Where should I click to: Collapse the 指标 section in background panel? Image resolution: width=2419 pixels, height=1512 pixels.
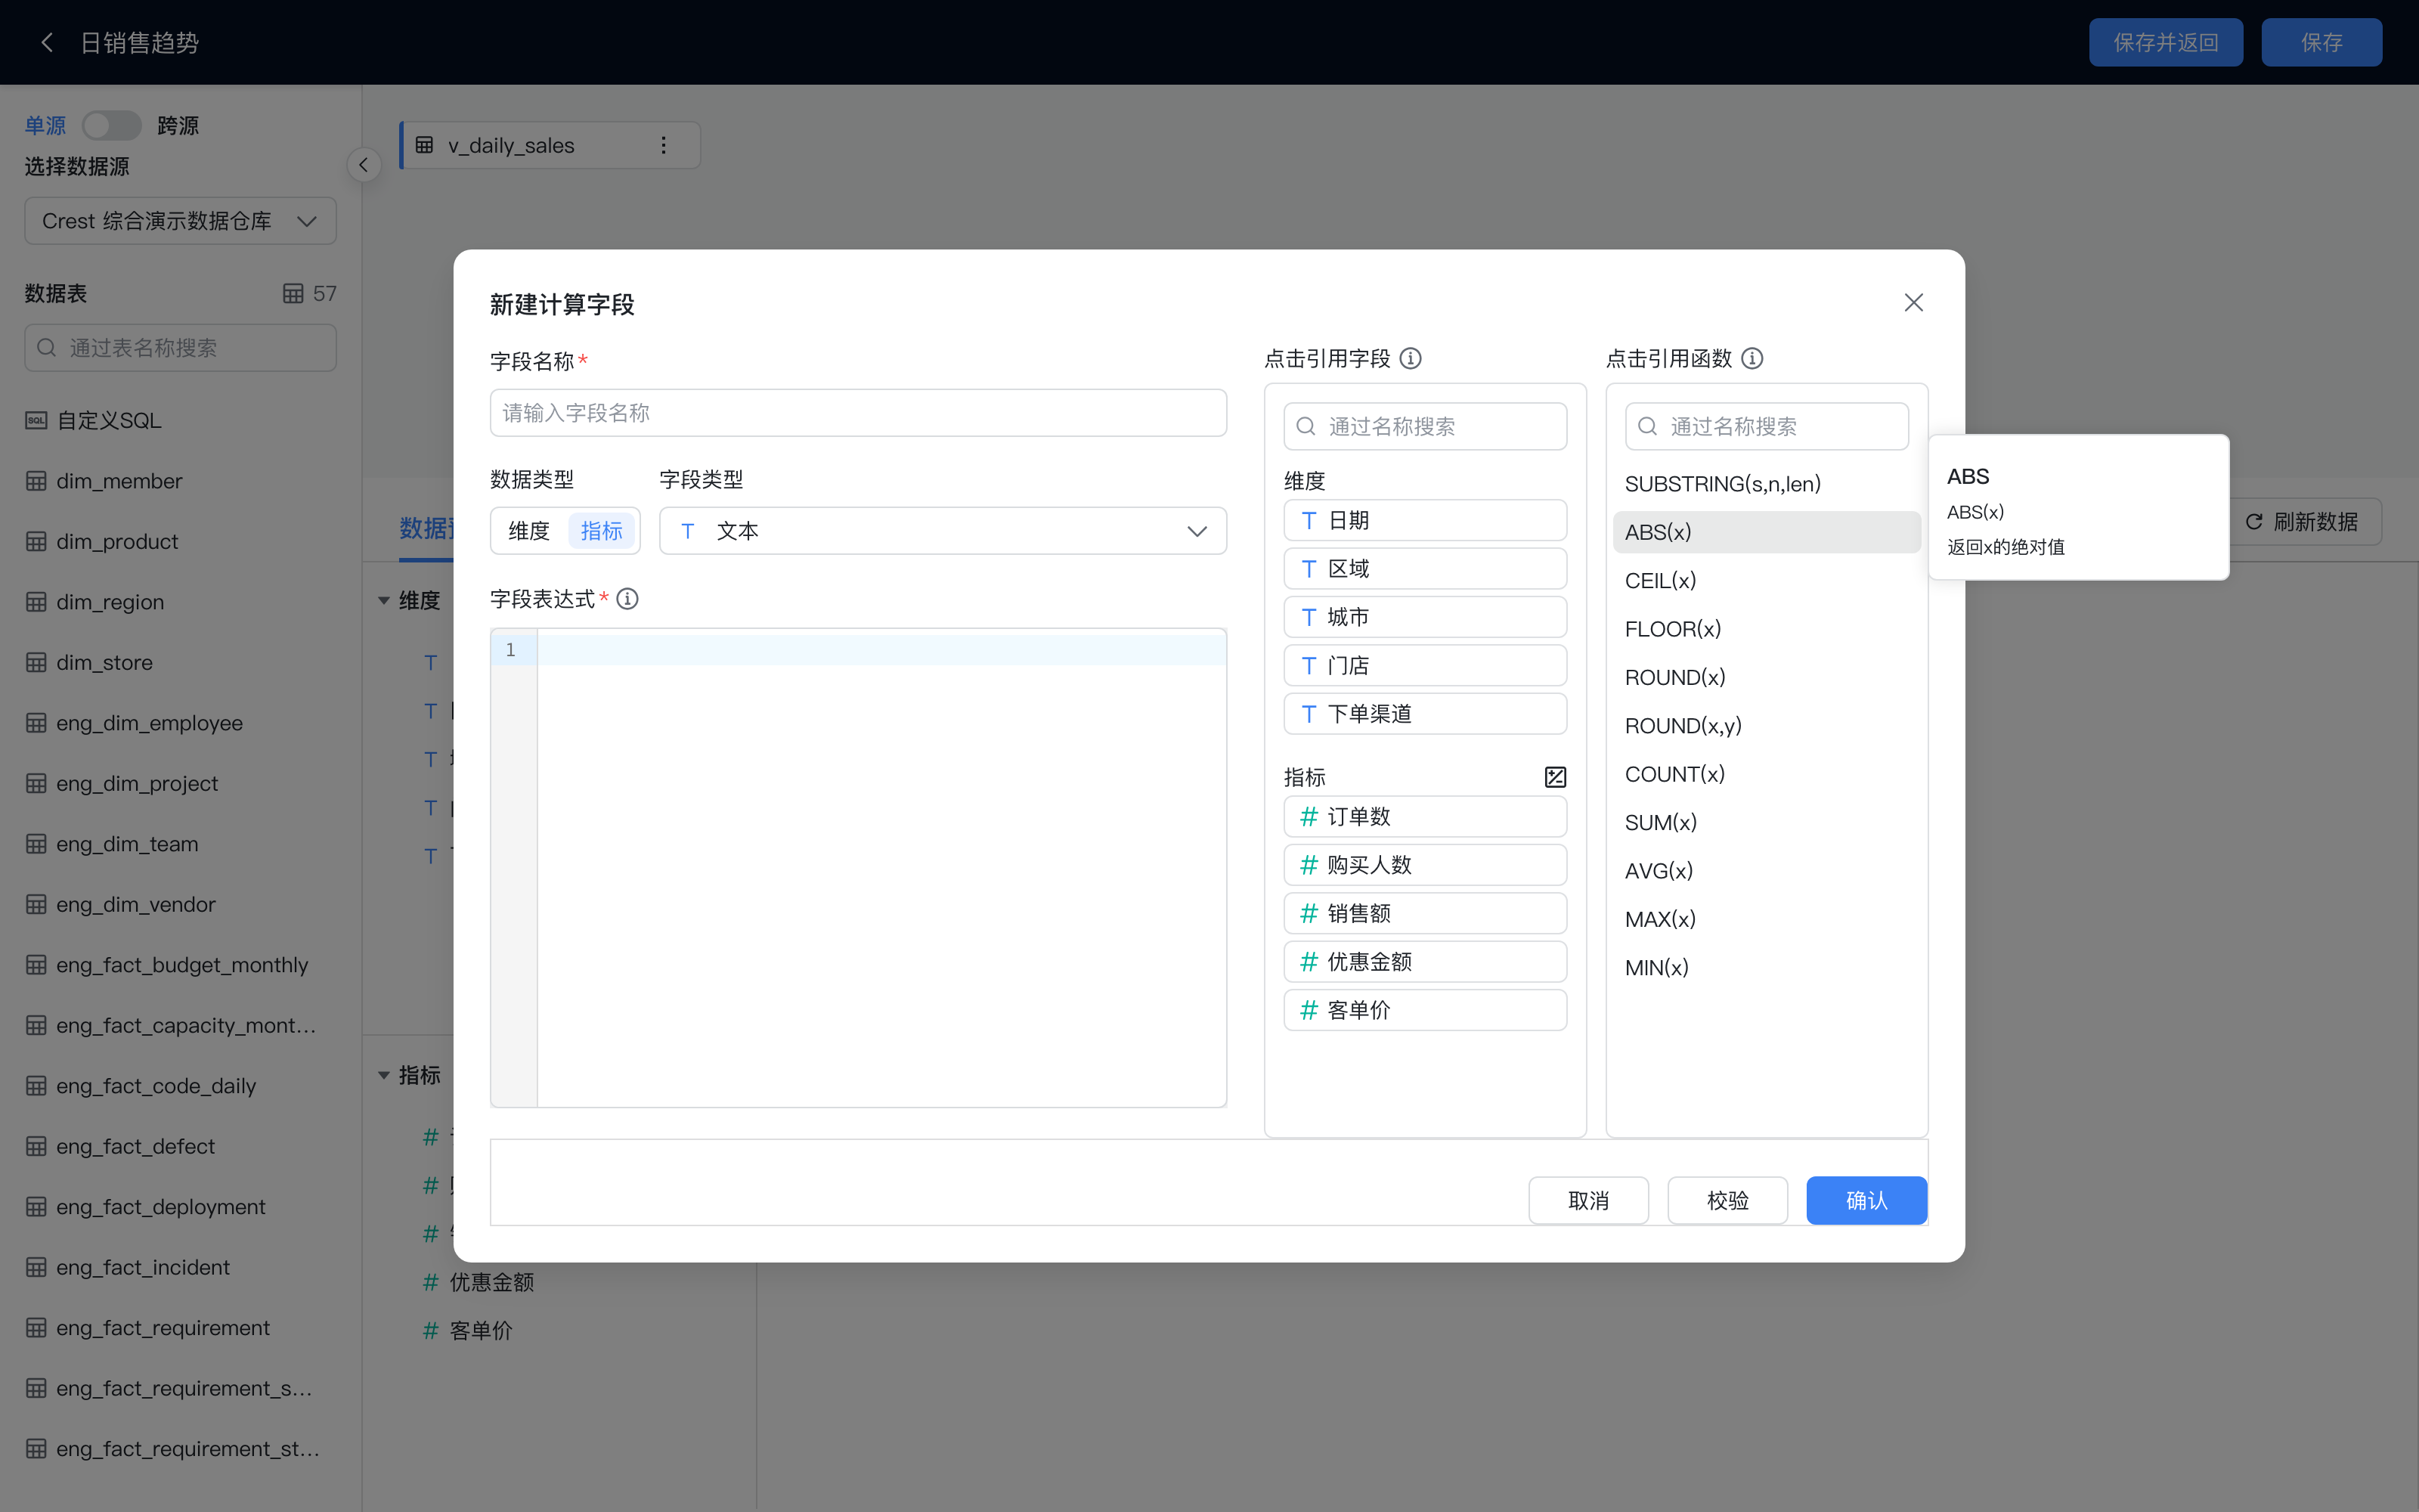pyautogui.click(x=384, y=1075)
